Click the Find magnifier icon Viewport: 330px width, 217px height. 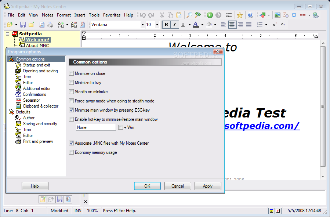189,15
